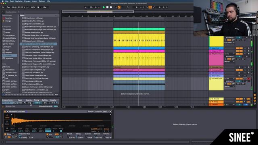Click the Ext sync button

[x=3, y=7]
